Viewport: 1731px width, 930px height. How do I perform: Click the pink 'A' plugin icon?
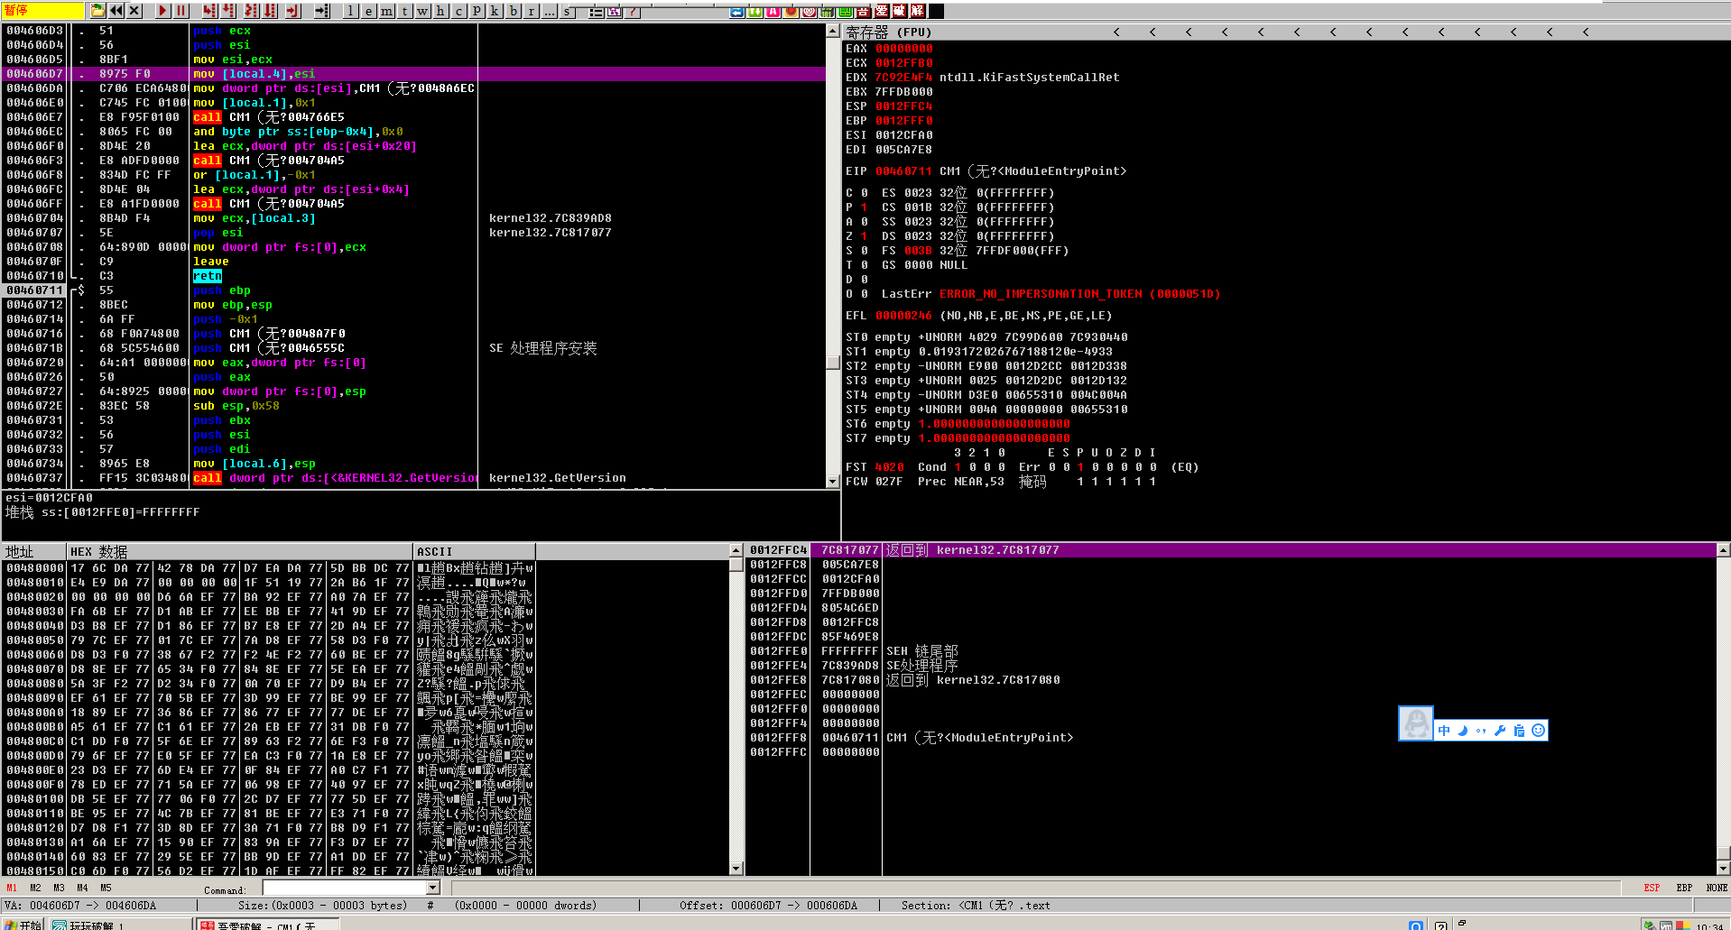coord(773,12)
